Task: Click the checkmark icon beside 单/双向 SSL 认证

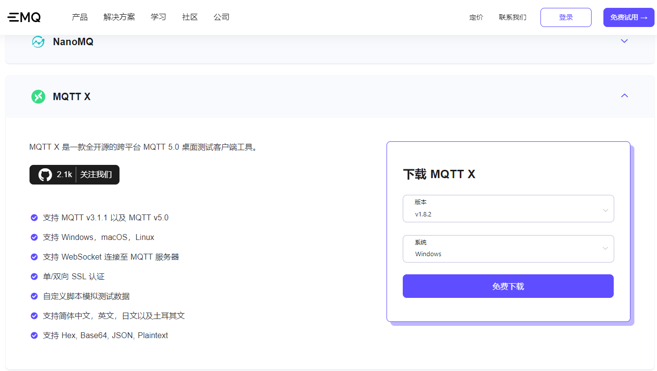Action: pos(34,277)
